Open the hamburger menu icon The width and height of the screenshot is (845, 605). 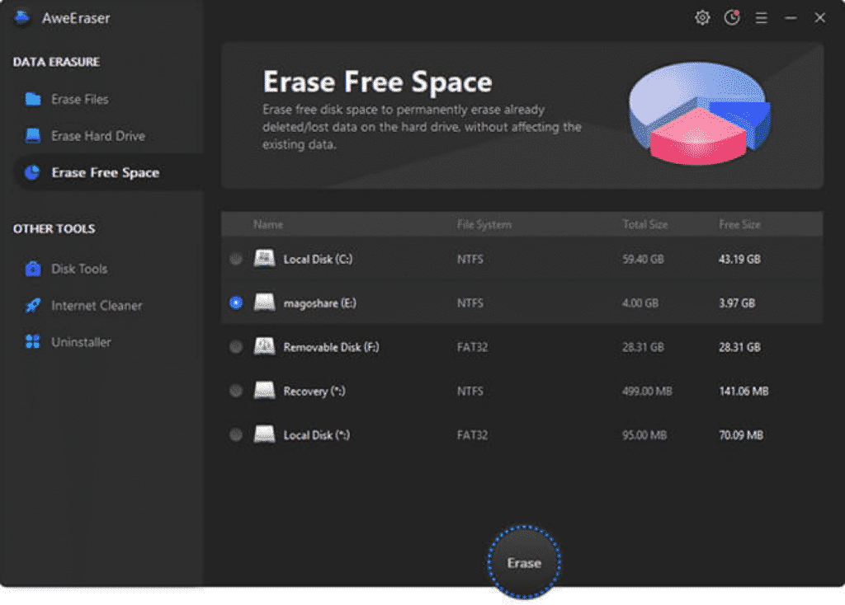pyautogui.click(x=762, y=17)
